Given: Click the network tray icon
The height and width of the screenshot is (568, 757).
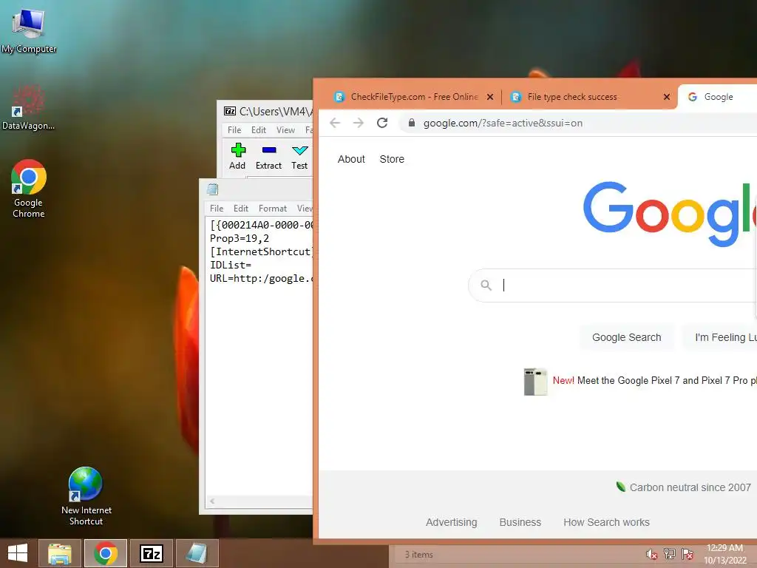Looking at the screenshot, I should coord(670,554).
